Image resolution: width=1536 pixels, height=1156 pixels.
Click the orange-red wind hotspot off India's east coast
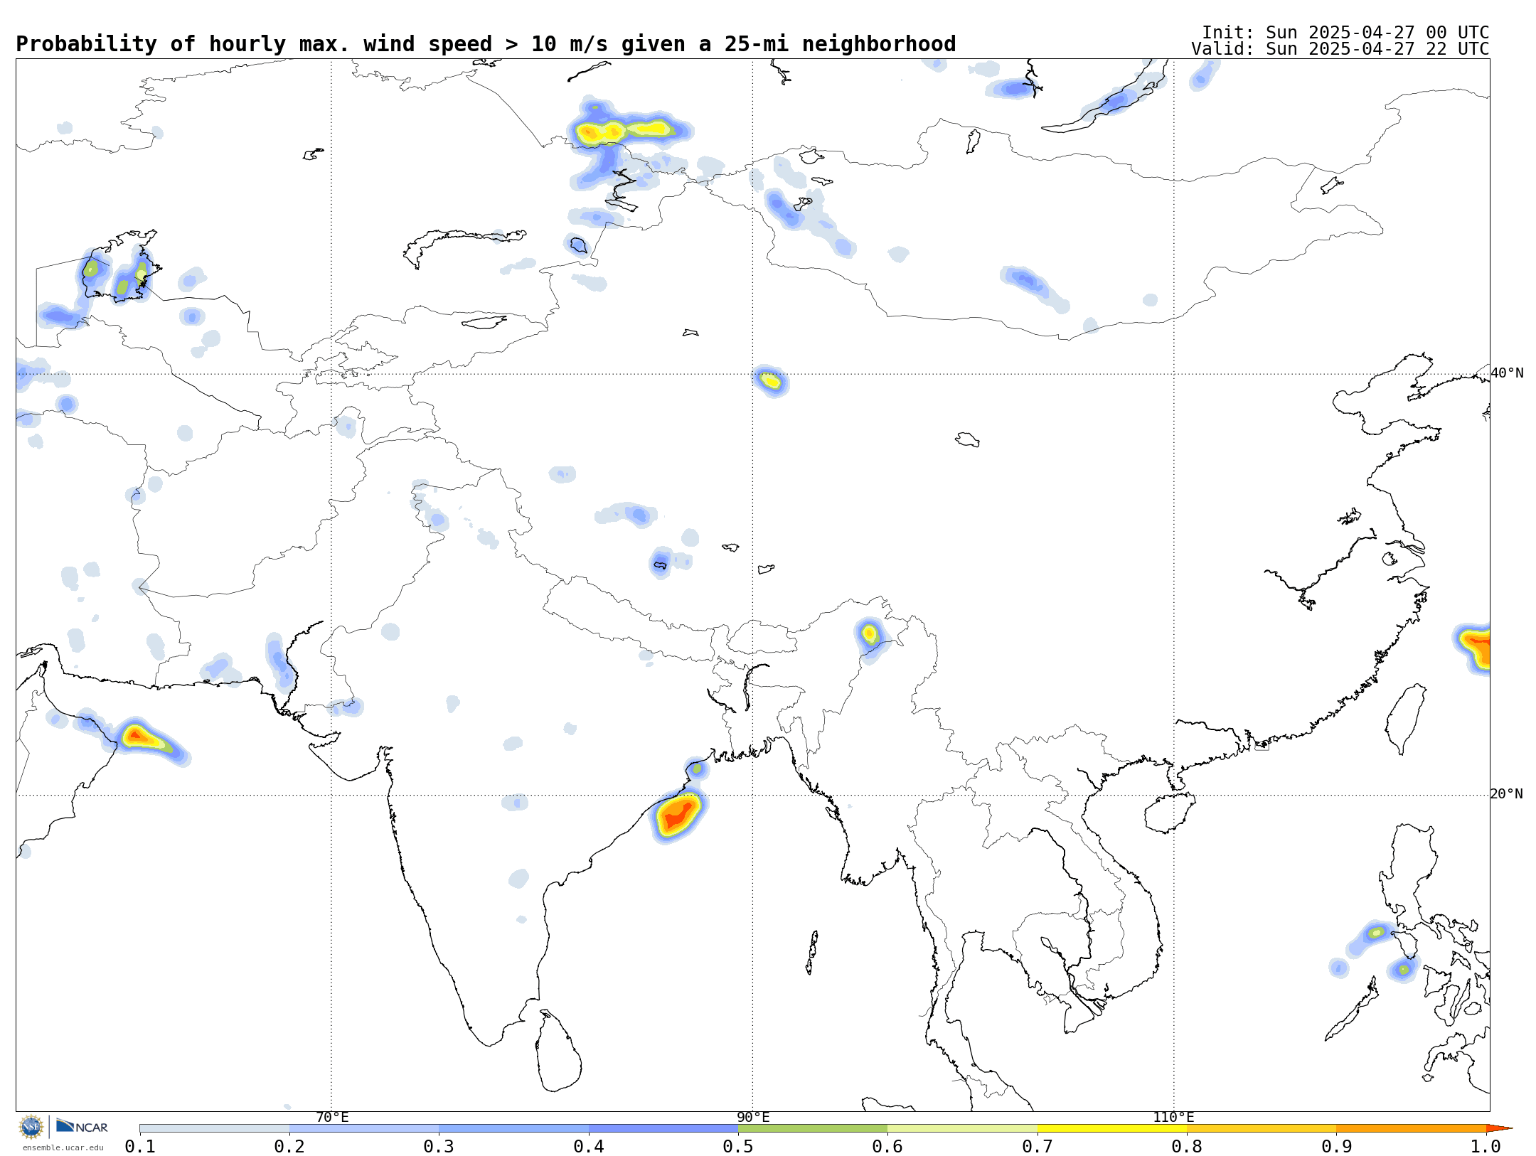pyautogui.click(x=677, y=815)
